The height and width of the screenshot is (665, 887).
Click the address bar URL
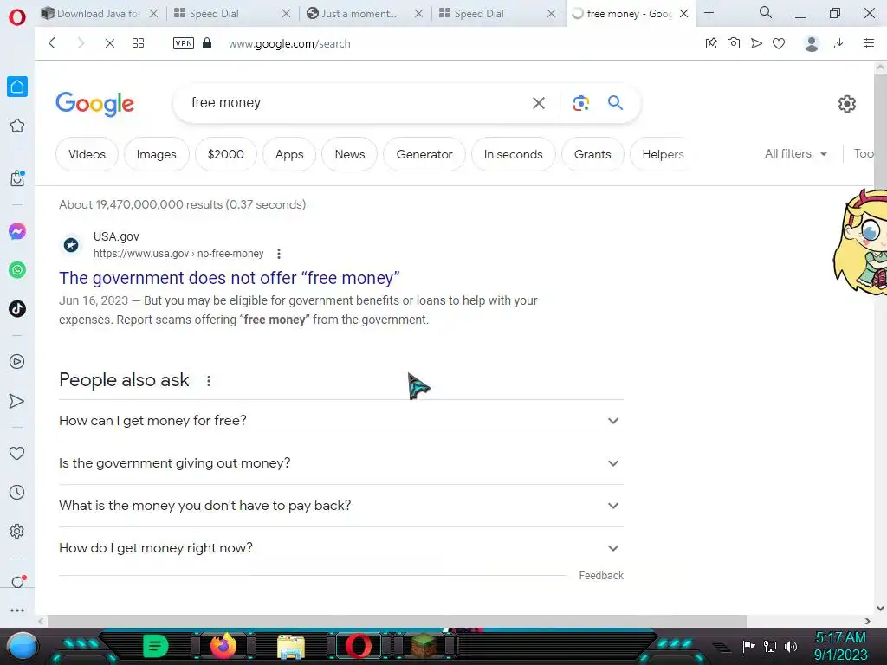click(x=289, y=43)
